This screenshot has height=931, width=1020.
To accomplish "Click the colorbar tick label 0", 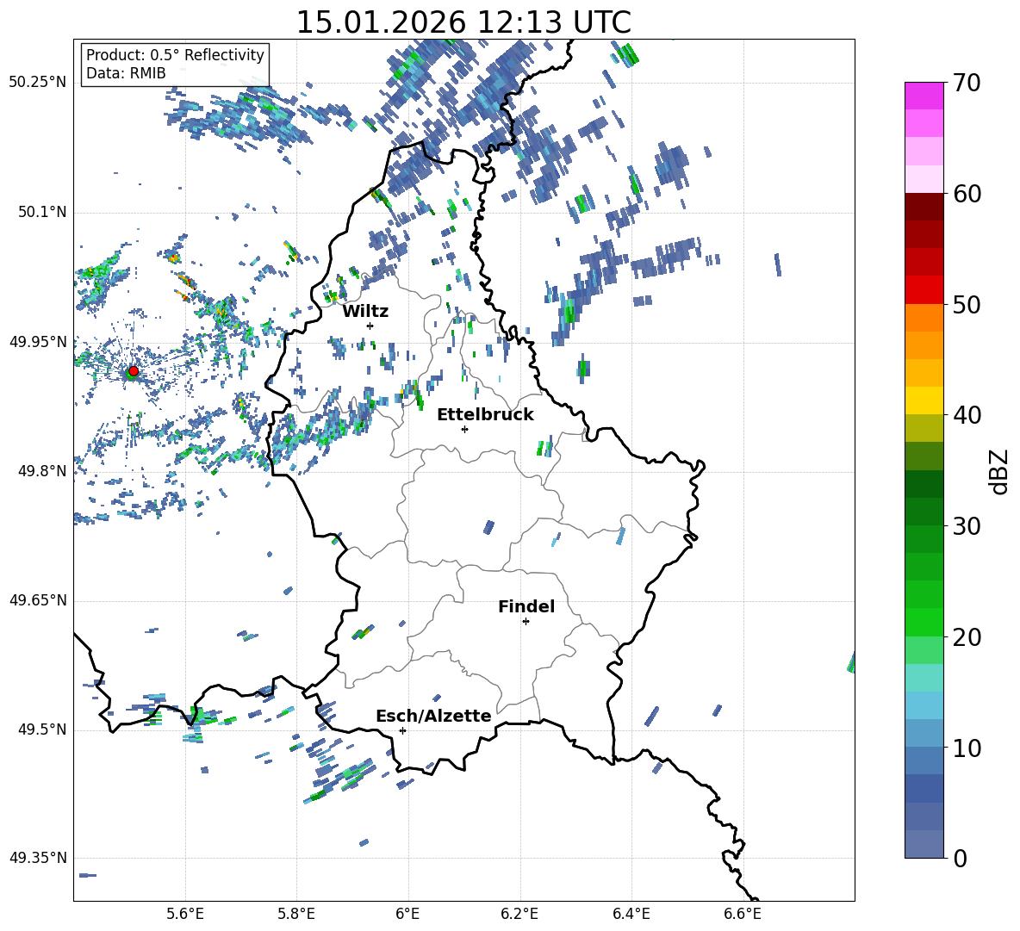I will (x=960, y=858).
